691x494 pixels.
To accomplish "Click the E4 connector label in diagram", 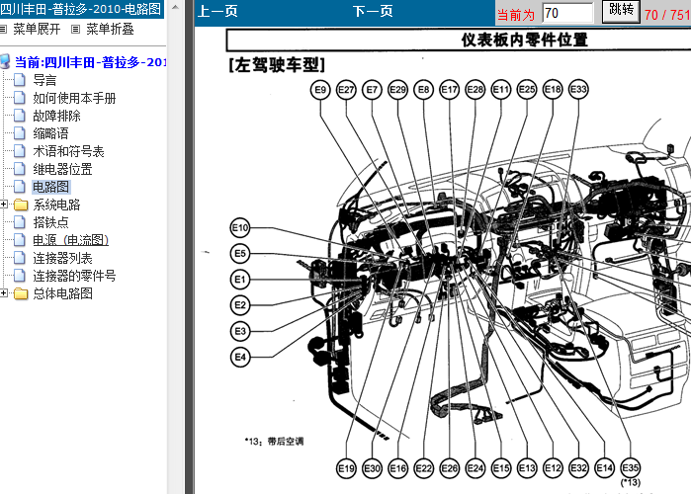I will (240, 357).
